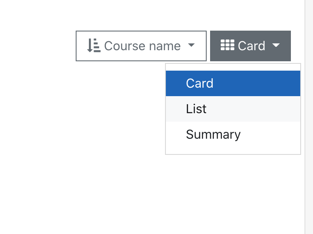Click the Course name button label
The width and height of the screenshot is (313, 234).
click(x=142, y=46)
